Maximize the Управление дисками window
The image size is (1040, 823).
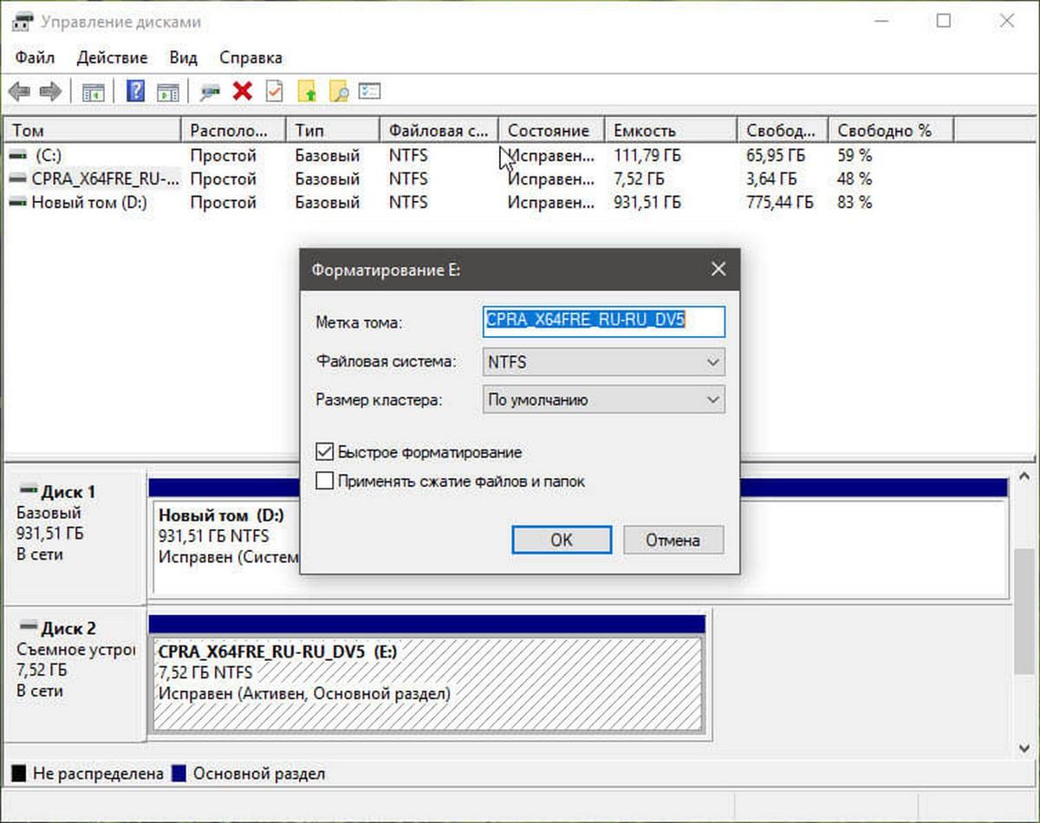click(944, 22)
